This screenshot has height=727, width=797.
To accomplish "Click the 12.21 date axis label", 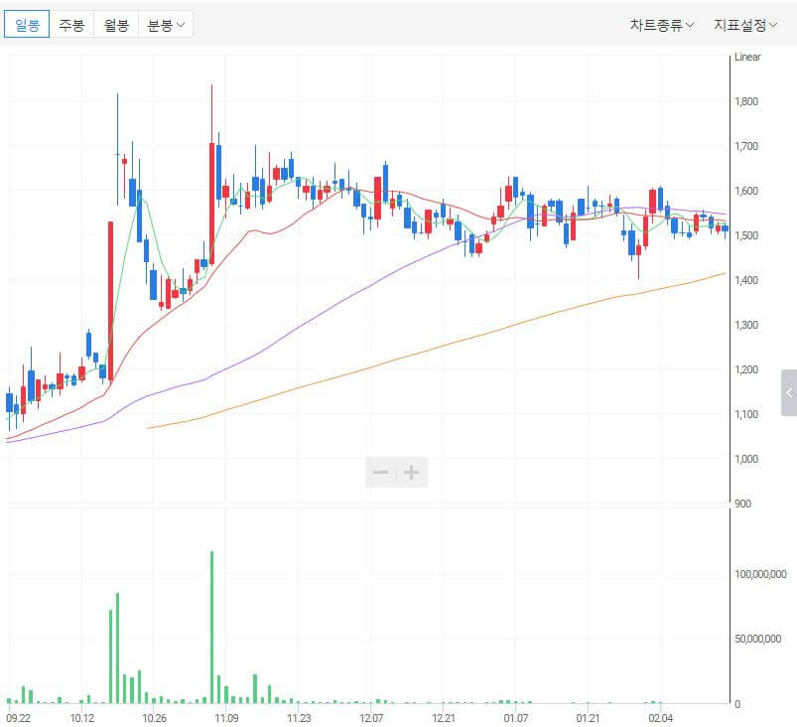I will (x=444, y=718).
